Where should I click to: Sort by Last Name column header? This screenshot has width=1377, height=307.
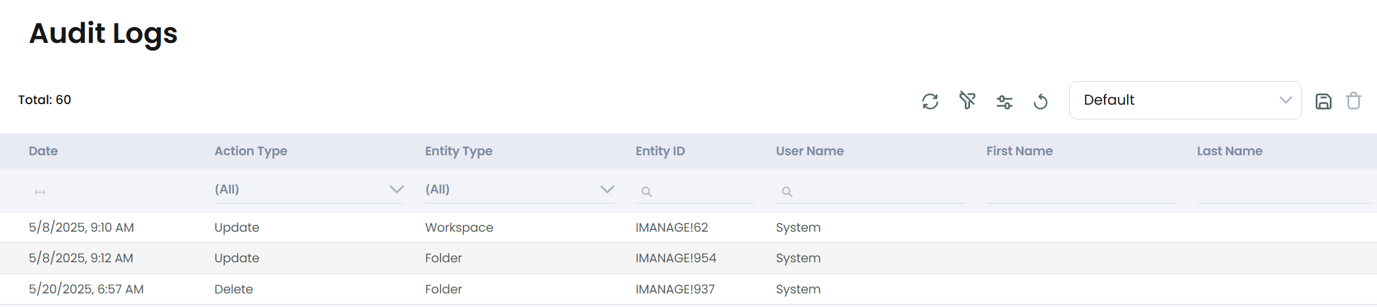(x=1230, y=151)
